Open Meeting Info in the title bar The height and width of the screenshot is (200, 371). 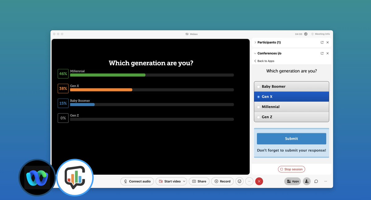[322, 34]
